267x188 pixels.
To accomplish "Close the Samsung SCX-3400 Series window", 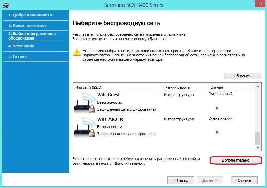I will tap(260, 3).
